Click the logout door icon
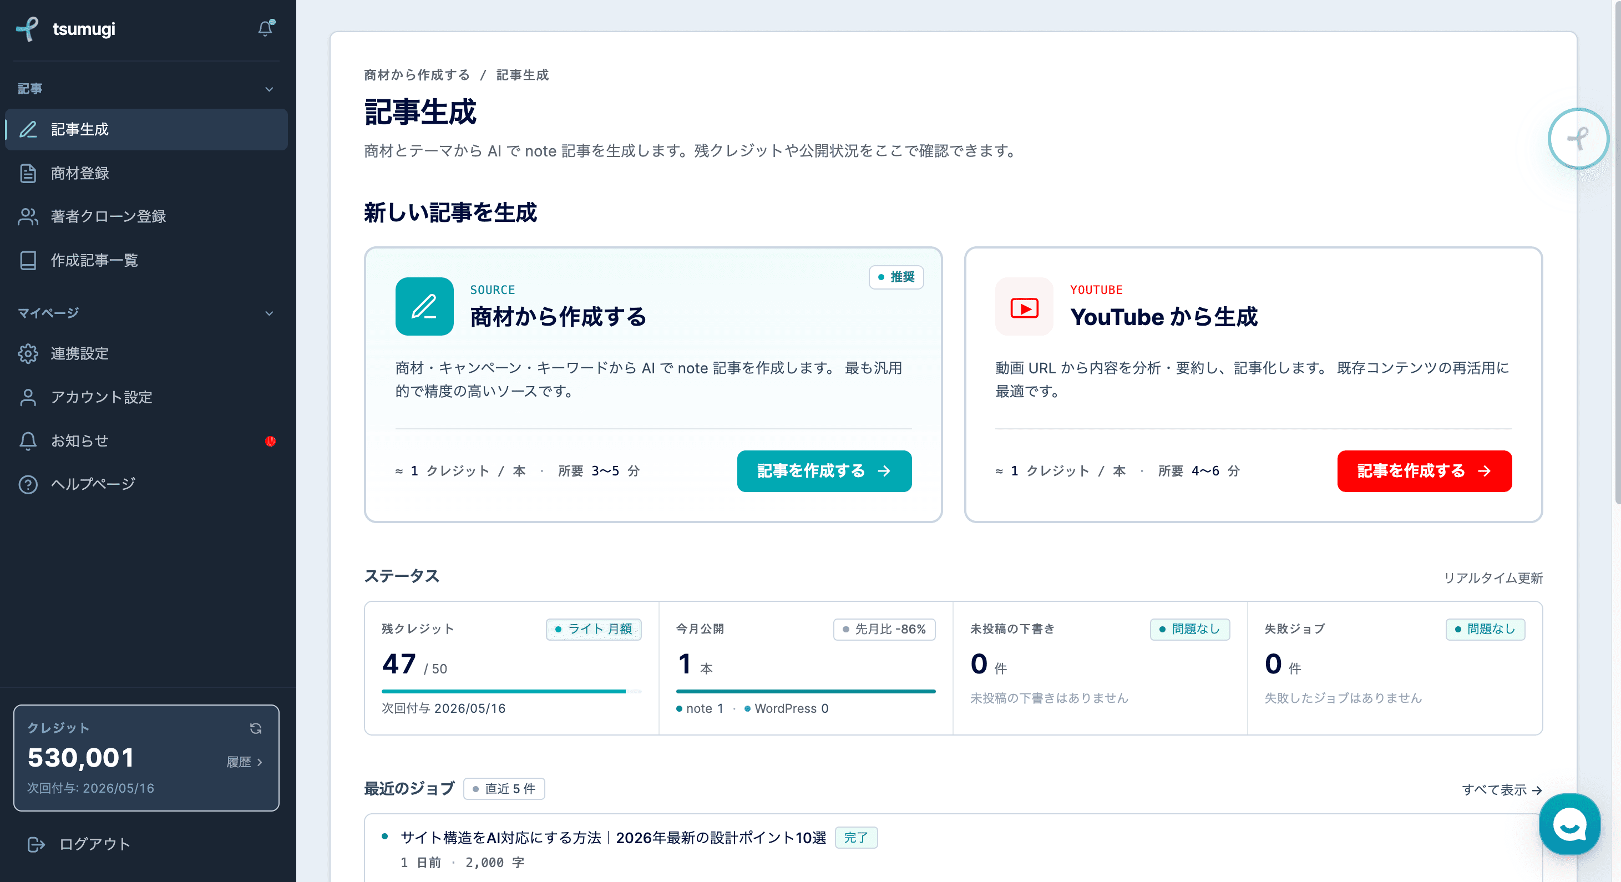This screenshot has height=882, width=1621. tap(37, 844)
